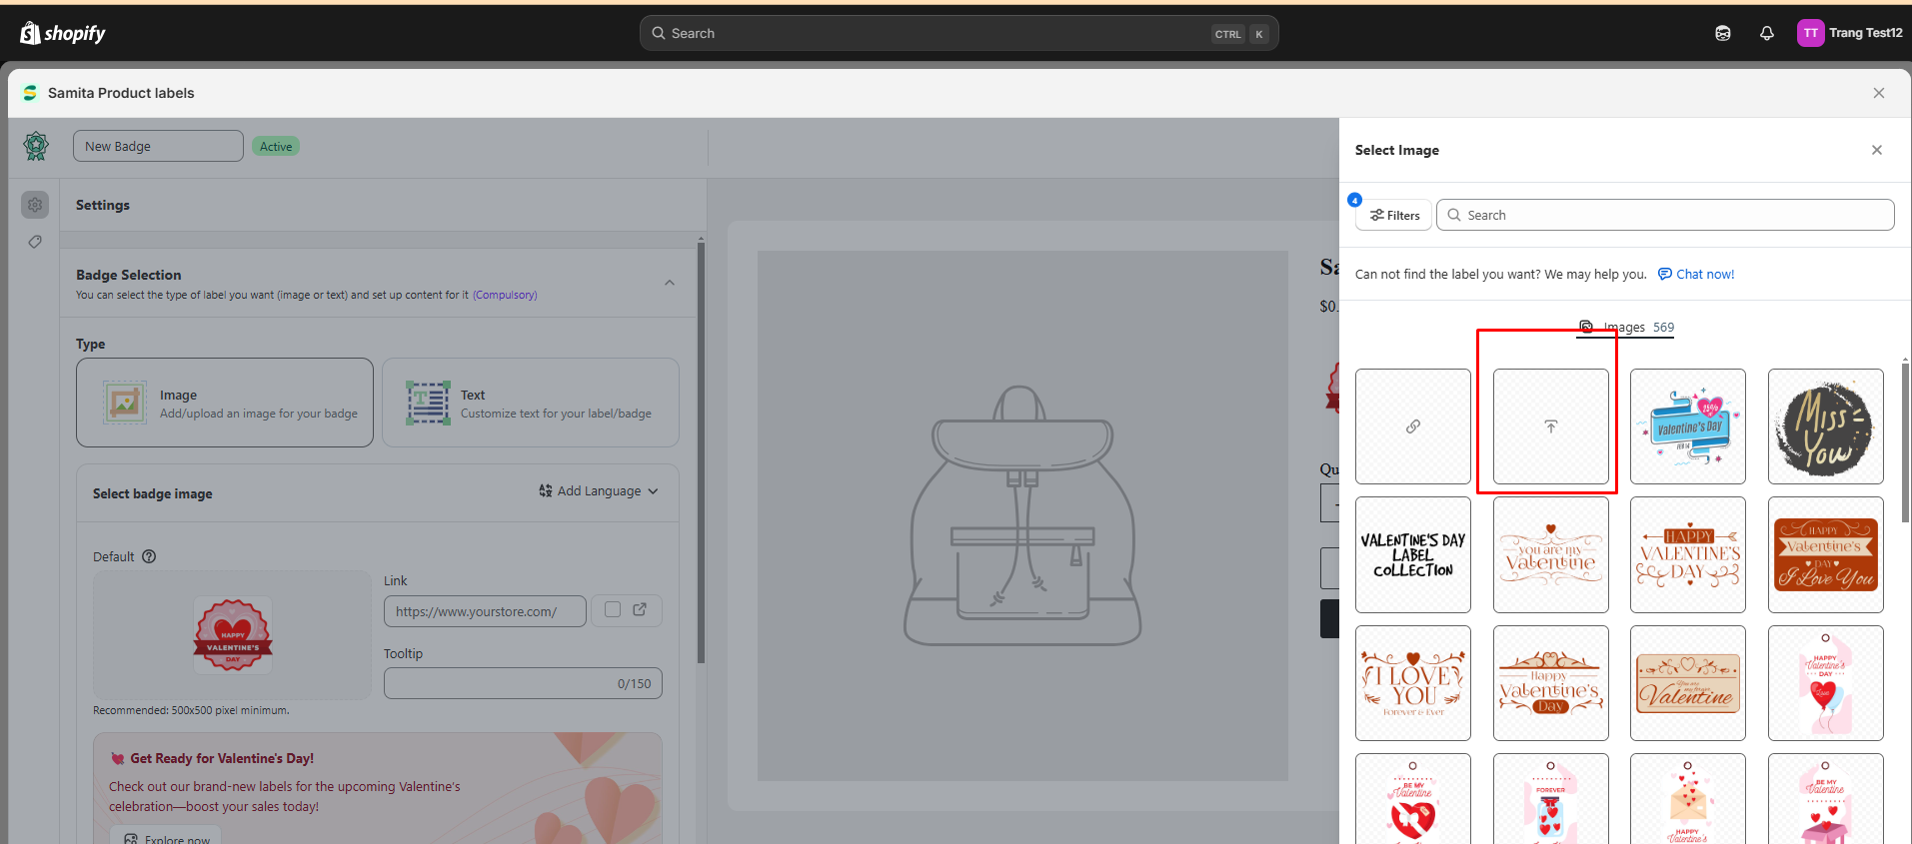The height and width of the screenshot is (844, 1912).
Task: Select Text badge type
Action: pyautogui.click(x=530, y=403)
